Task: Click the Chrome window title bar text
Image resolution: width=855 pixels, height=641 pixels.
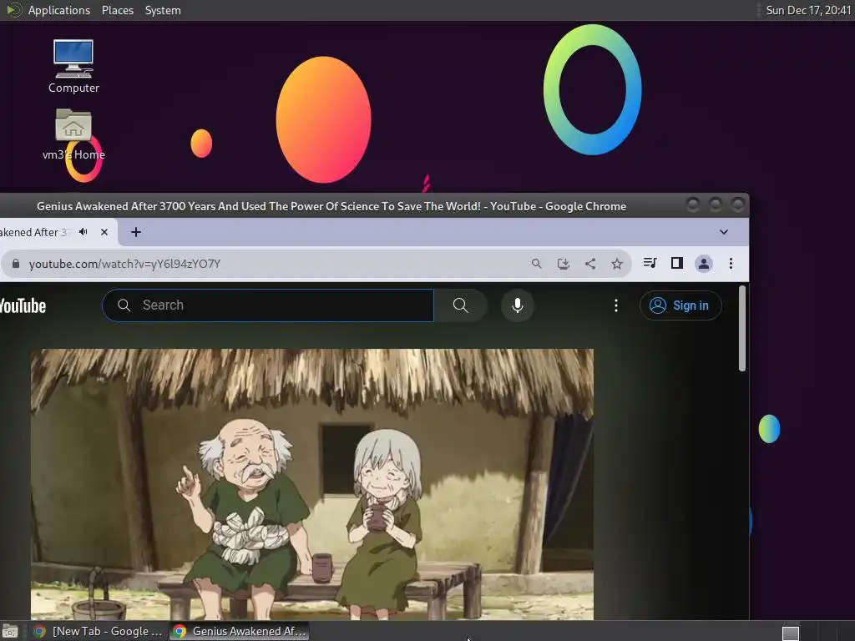Action: pyautogui.click(x=331, y=207)
